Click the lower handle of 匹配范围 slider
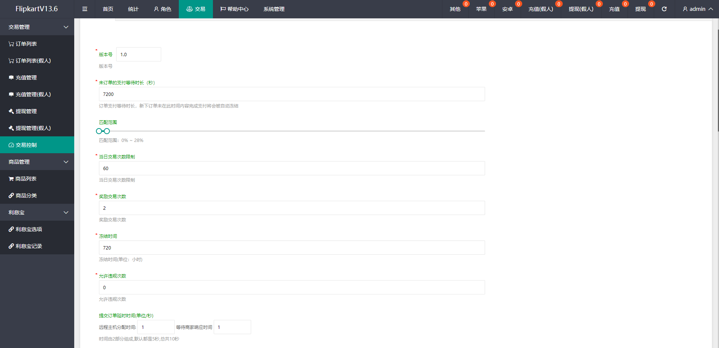Screen dimensions: 719x348 99,131
